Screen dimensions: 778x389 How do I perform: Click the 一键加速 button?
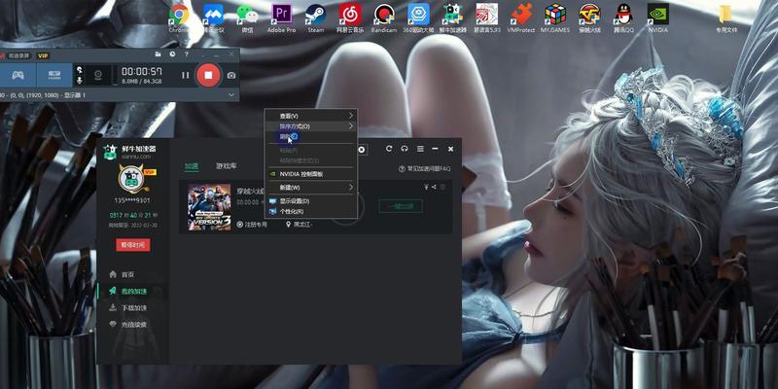tap(401, 206)
